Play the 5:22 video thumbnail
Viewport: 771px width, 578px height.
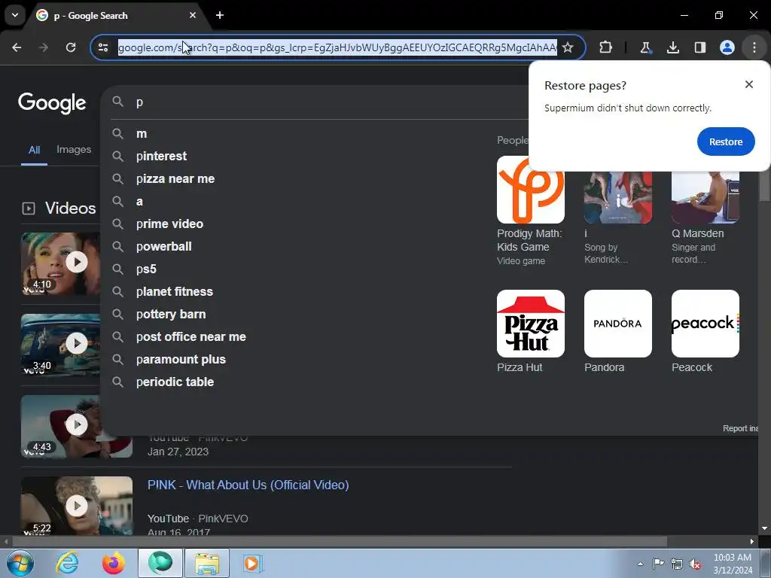77,505
